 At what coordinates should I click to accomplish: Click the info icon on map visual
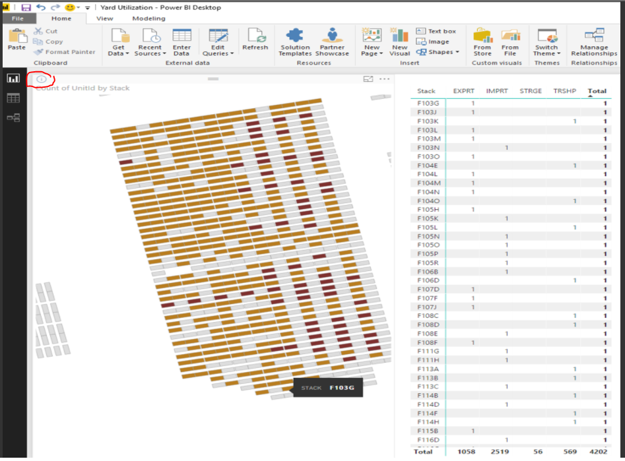coord(41,79)
